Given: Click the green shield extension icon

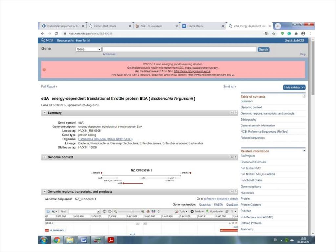Looking at the screenshot, I should point(283,34).
